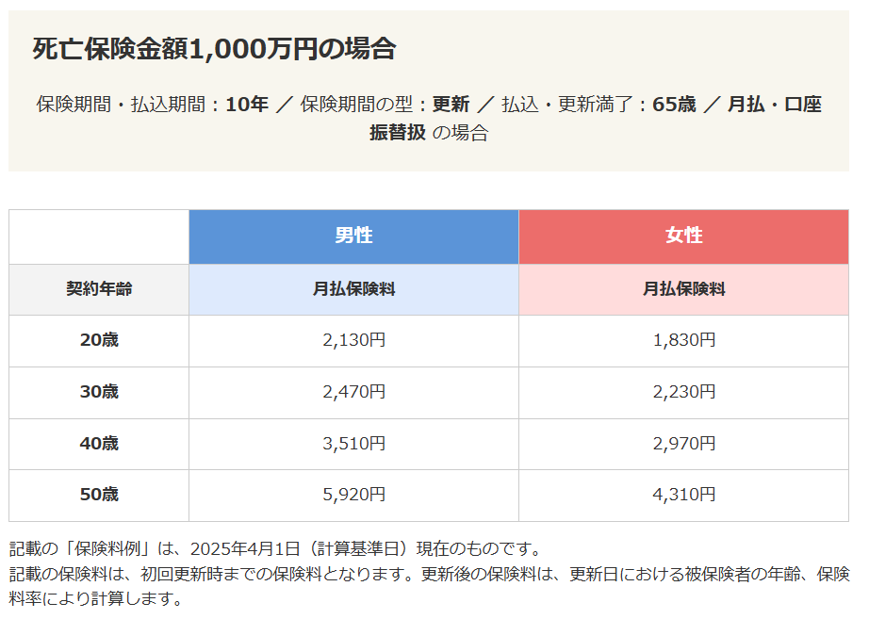Click the 5,920円 male premium cell
The height and width of the screenshot is (619, 869).
click(353, 495)
